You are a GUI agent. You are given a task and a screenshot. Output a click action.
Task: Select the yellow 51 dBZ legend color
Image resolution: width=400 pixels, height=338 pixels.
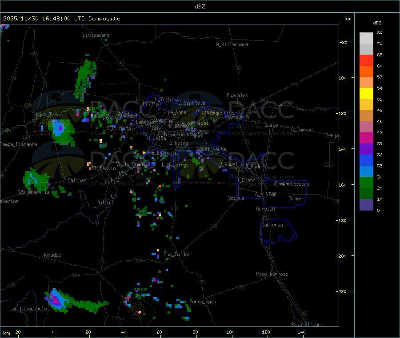click(366, 94)
